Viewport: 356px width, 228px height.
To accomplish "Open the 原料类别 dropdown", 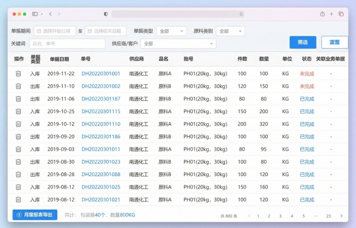I will [x=230, y=31].
